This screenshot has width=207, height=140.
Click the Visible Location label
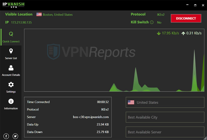[19, 14]
